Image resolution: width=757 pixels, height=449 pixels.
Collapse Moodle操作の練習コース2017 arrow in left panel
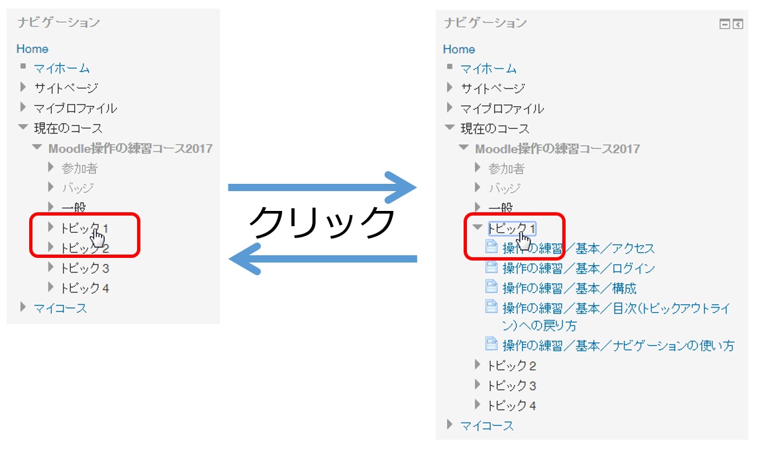[x=37, y=147]
